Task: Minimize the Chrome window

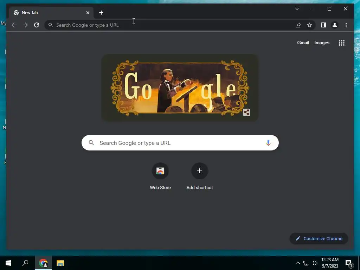Action: pyautogui.click(x=313, y=9)
